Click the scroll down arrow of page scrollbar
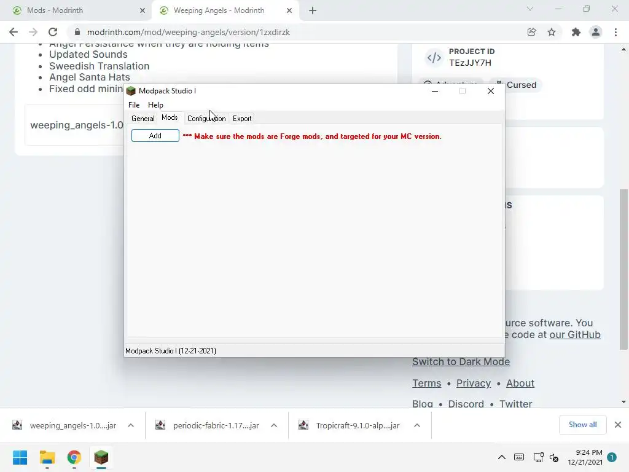The height and width of the screenshot is (472, 629). (623, 402)
